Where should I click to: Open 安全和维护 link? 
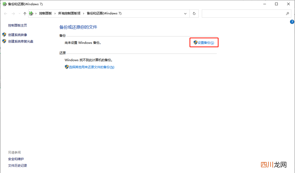coord(16,159)
